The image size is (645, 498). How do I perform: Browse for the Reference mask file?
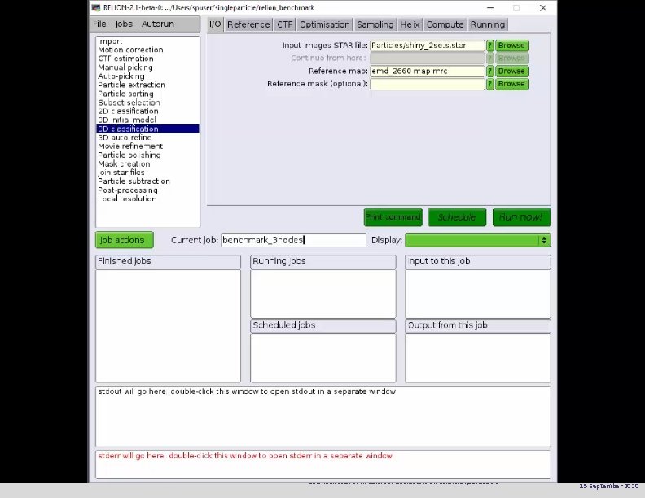511,84
